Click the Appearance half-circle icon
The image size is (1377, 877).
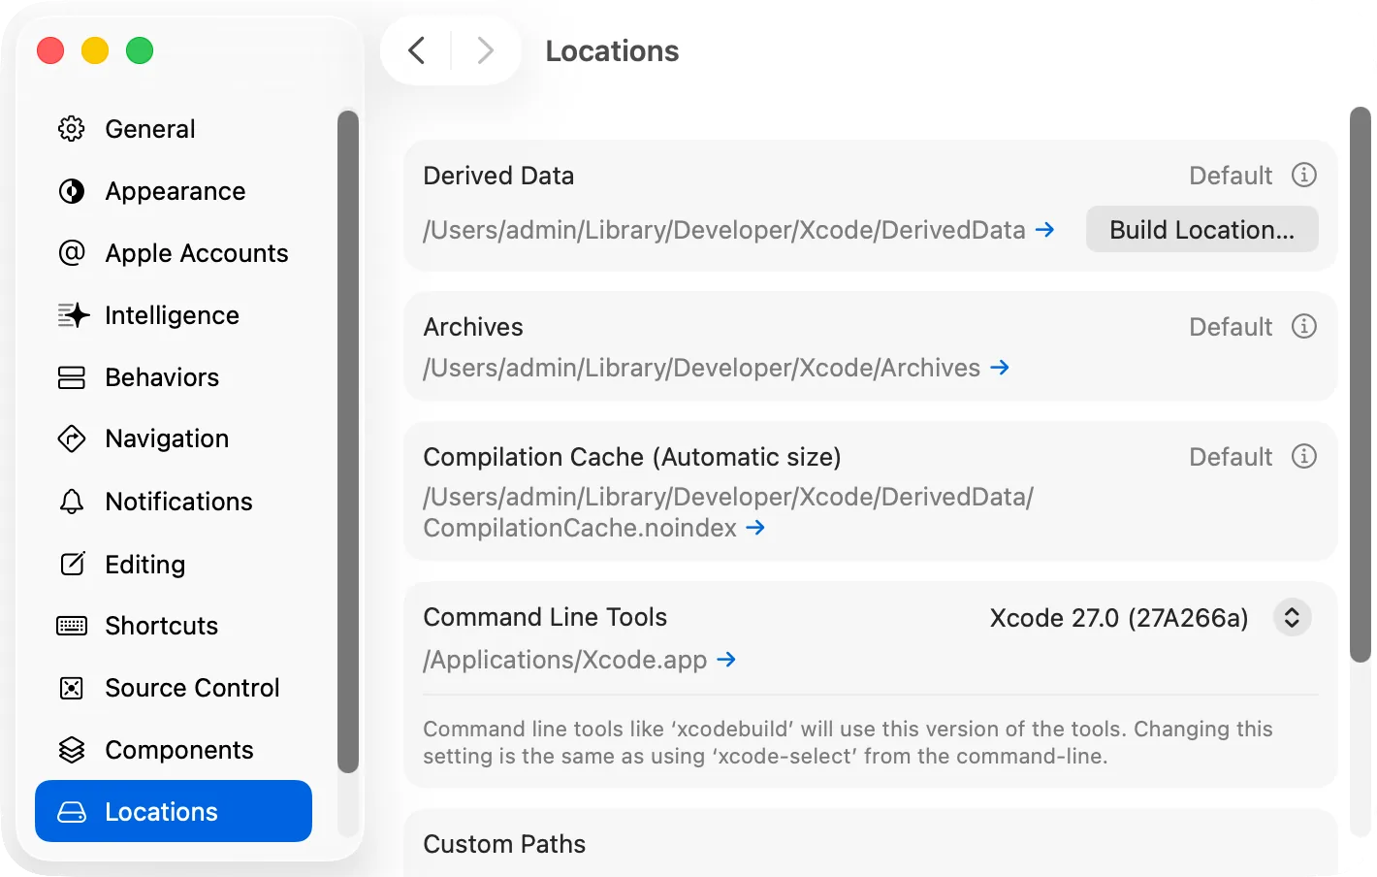[x=72, y=191]
